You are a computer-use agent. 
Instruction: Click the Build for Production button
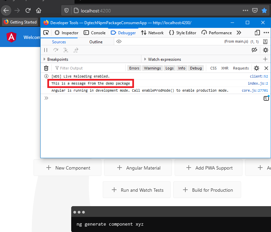[x=207, y=190]
